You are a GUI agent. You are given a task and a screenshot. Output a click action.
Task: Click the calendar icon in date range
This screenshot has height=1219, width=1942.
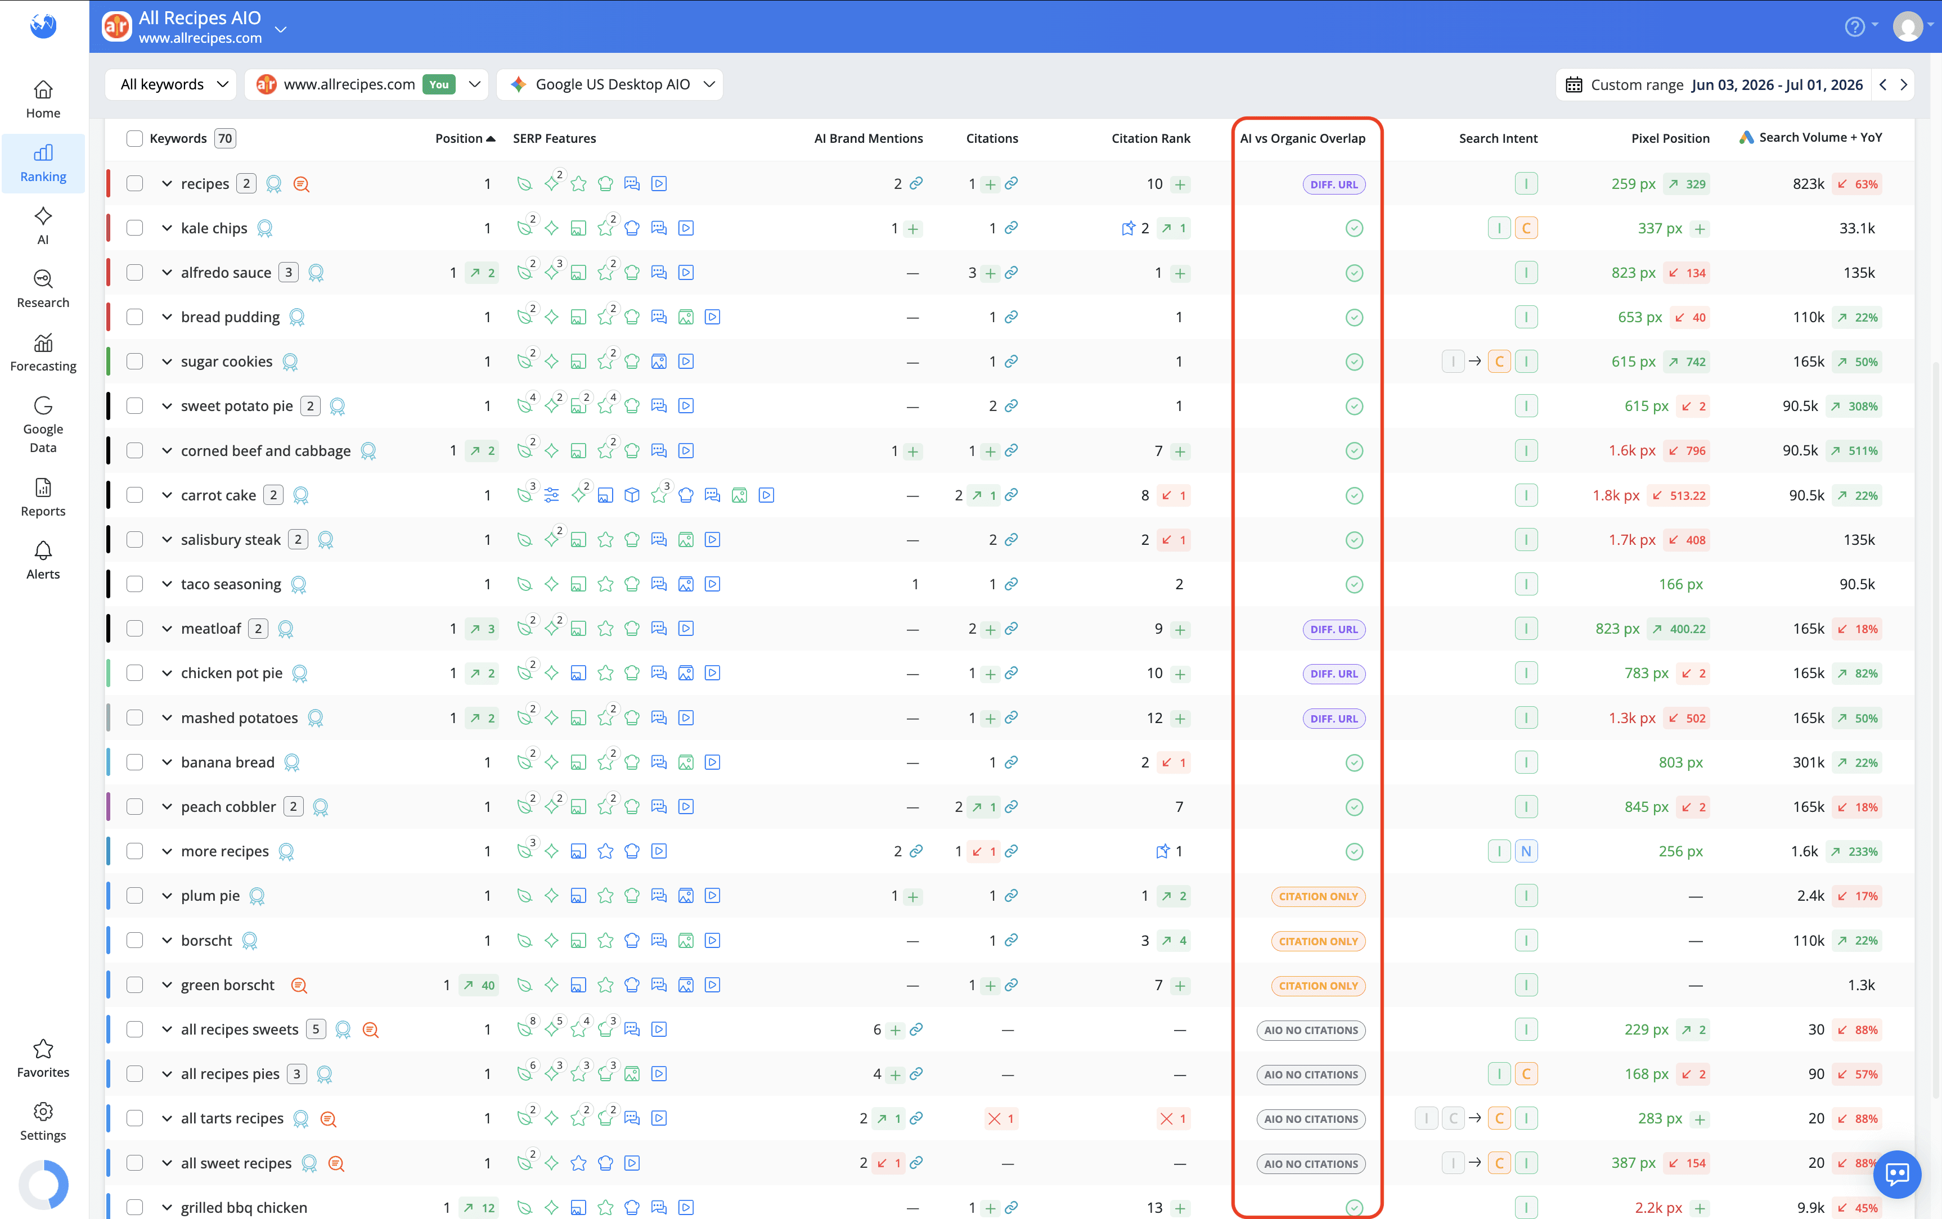point(1574,85)
